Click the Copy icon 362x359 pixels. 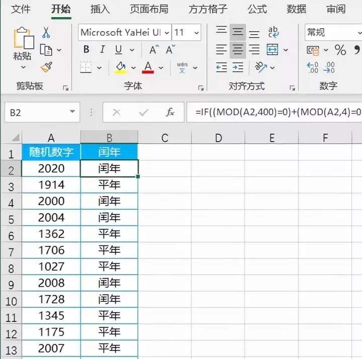[46, 50]
